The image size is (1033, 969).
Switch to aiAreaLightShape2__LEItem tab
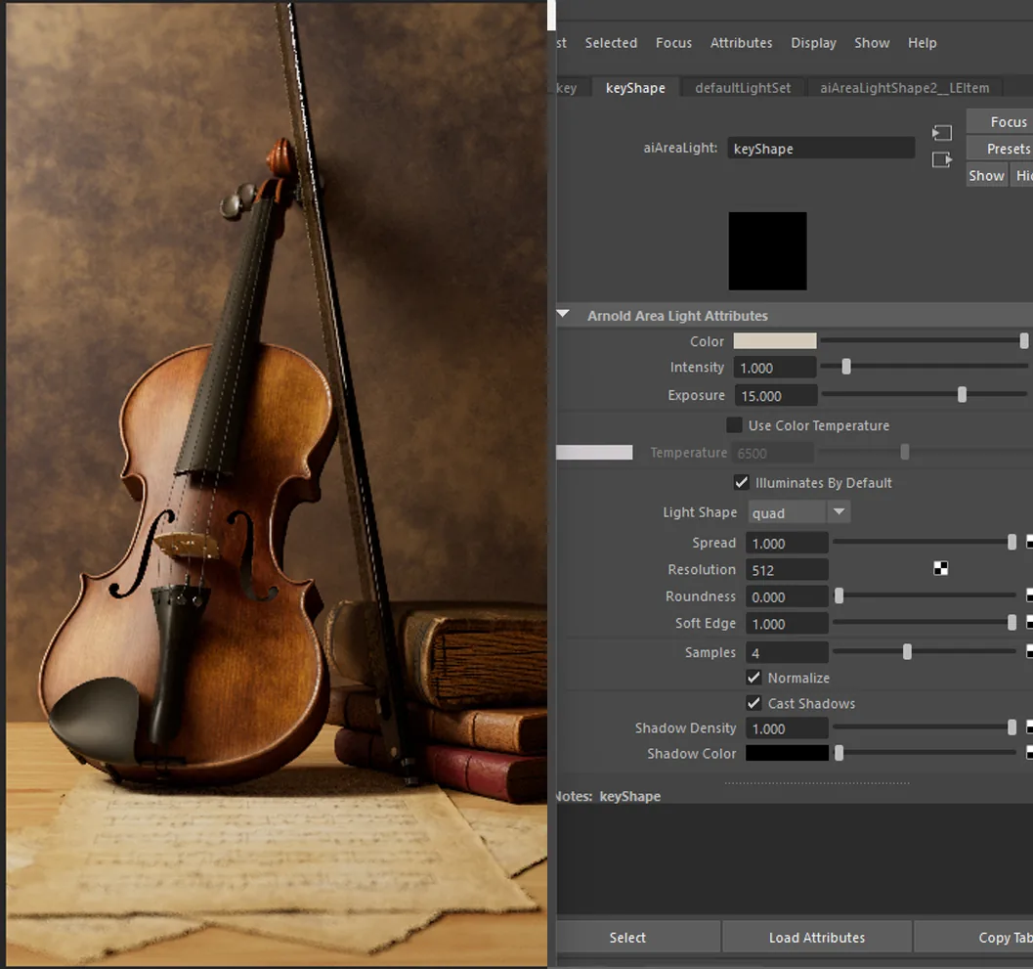(904, 88)
